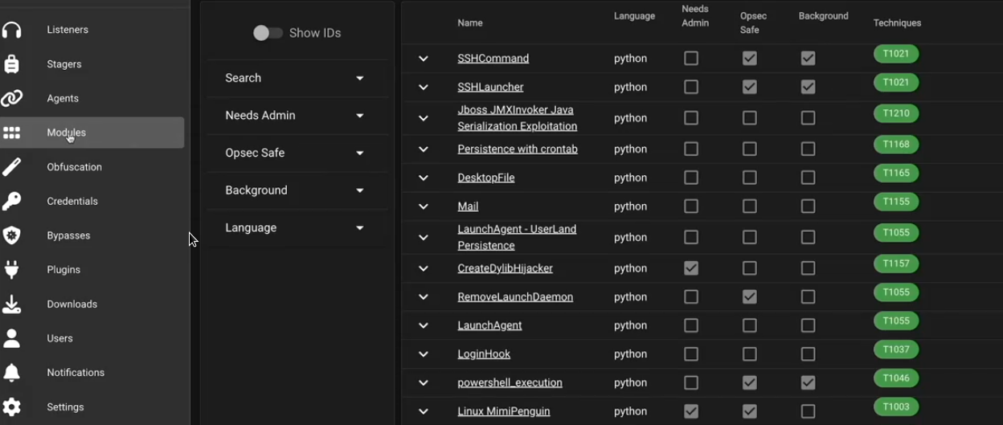This screenshot has height=425, width=1003.
Task: Click the T1210 technique tag
Action: point(895,114)
